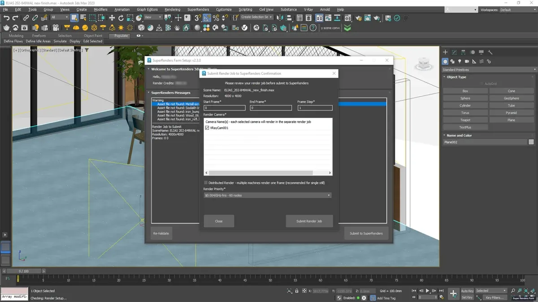538x302 pixels.
Task: Click the Play Animation button
Action: [x=427, y=291]
